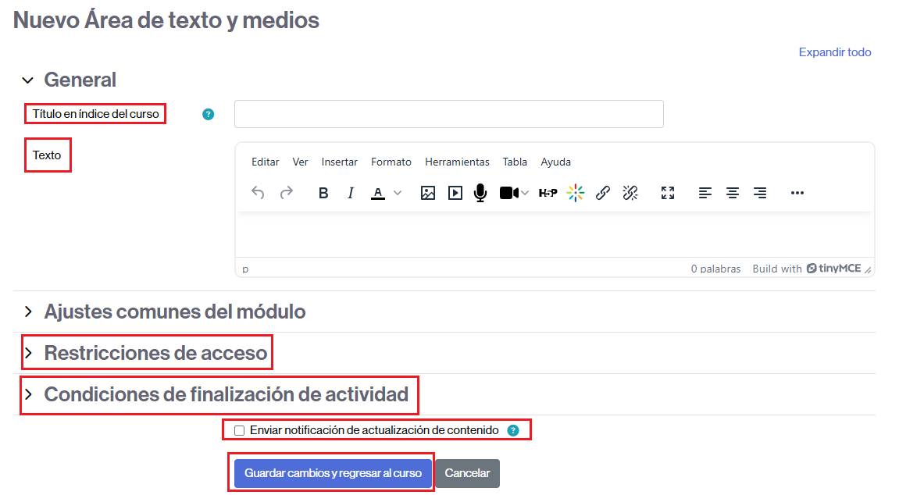The width and height of the screenshot is (899, 495).
Task: Toggle bold formatting
Action: click(x=323, y=193)
